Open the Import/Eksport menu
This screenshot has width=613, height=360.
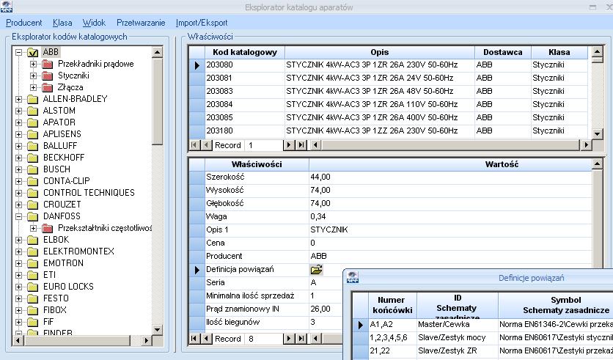(x=202, y=23)
